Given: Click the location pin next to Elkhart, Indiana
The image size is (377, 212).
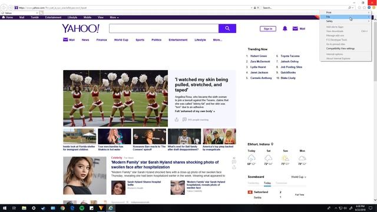Looking at the screenshot, I should [x=272, y=144].
